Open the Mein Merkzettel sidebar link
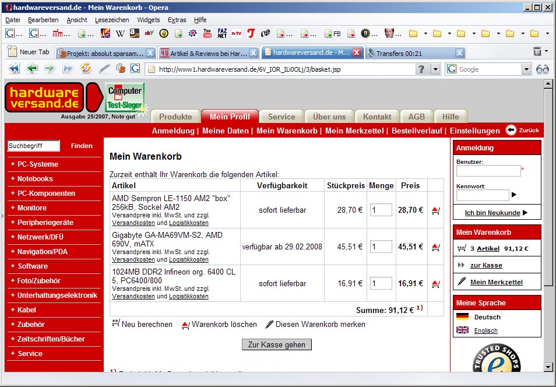556x387 pixels. tap(497, 282)
